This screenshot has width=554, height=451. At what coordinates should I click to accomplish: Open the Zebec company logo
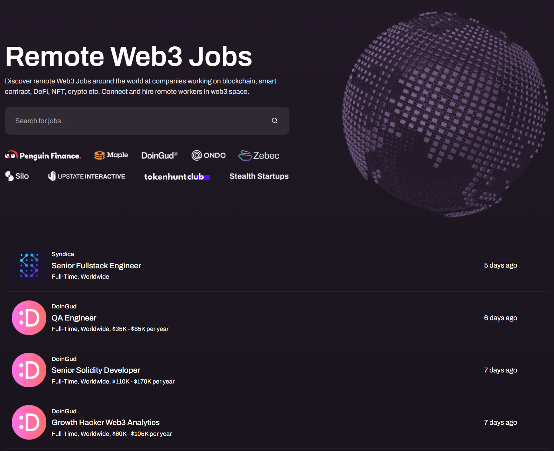[259, 155]
